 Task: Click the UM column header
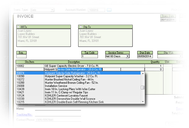[167, 62]
